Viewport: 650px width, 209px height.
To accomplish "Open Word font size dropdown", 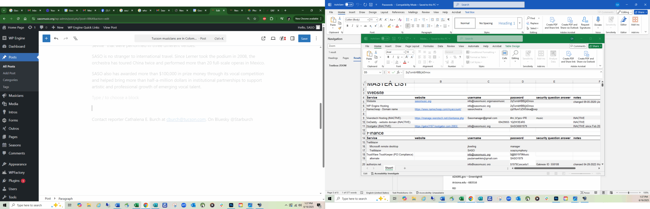I will (377, 20).
